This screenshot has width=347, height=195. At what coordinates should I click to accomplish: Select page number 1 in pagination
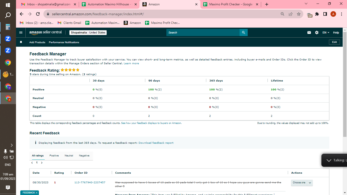[x=37, y=163]
